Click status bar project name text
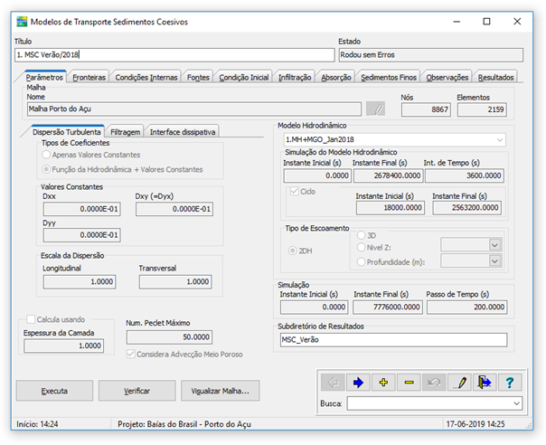Screen dimensions: 546x445 [x=184, y=424]
